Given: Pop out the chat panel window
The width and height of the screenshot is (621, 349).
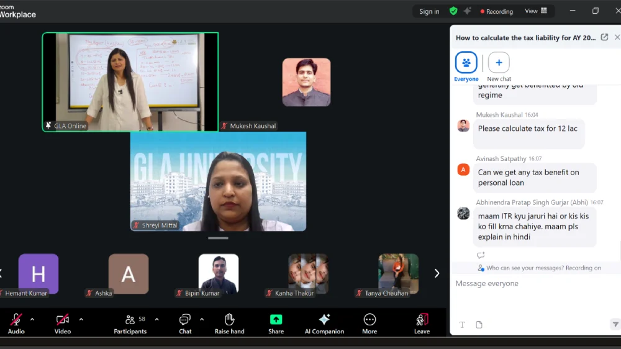Looking at the screenshot, I should (x=604, y=37).
